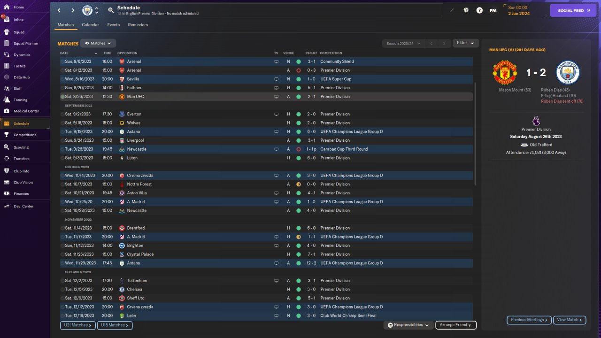The image size is (601, 338).
Task: Click the pencil edit icon in top bar
Action: (452, 10)
